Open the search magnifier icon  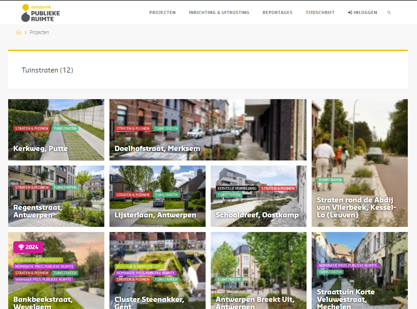click(x=389, y=13)
